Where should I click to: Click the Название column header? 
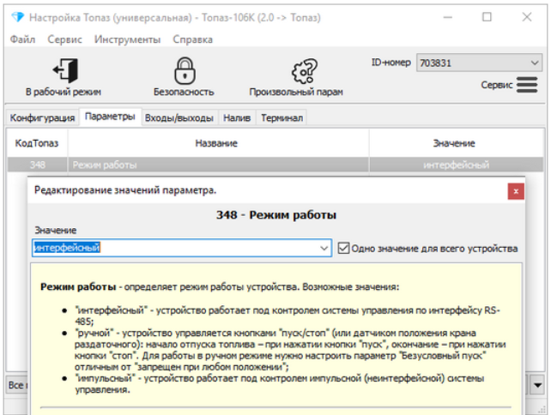coord(216,143)
